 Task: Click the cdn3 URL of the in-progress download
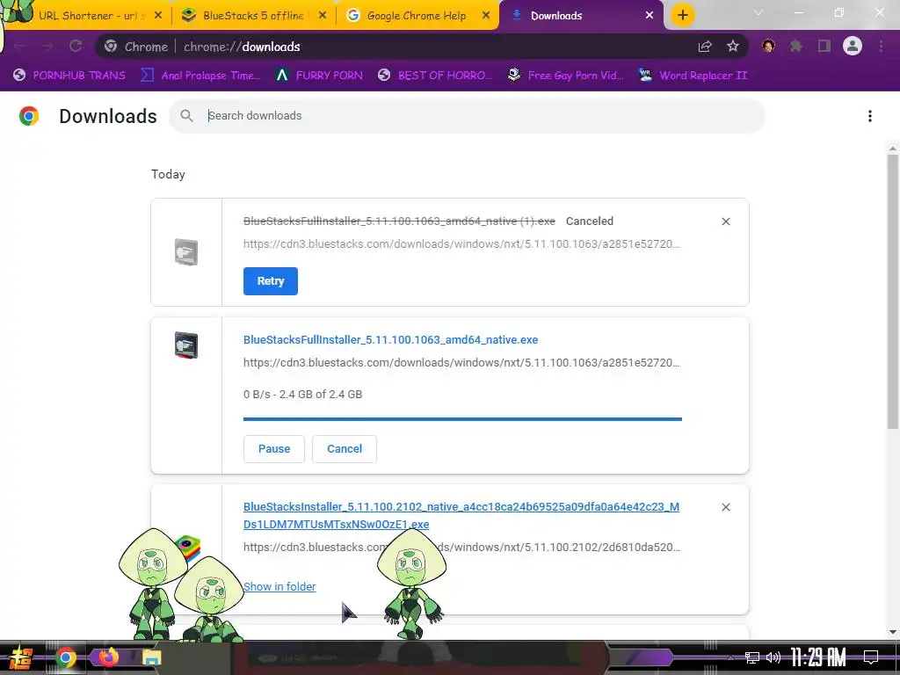click(461, 363)
